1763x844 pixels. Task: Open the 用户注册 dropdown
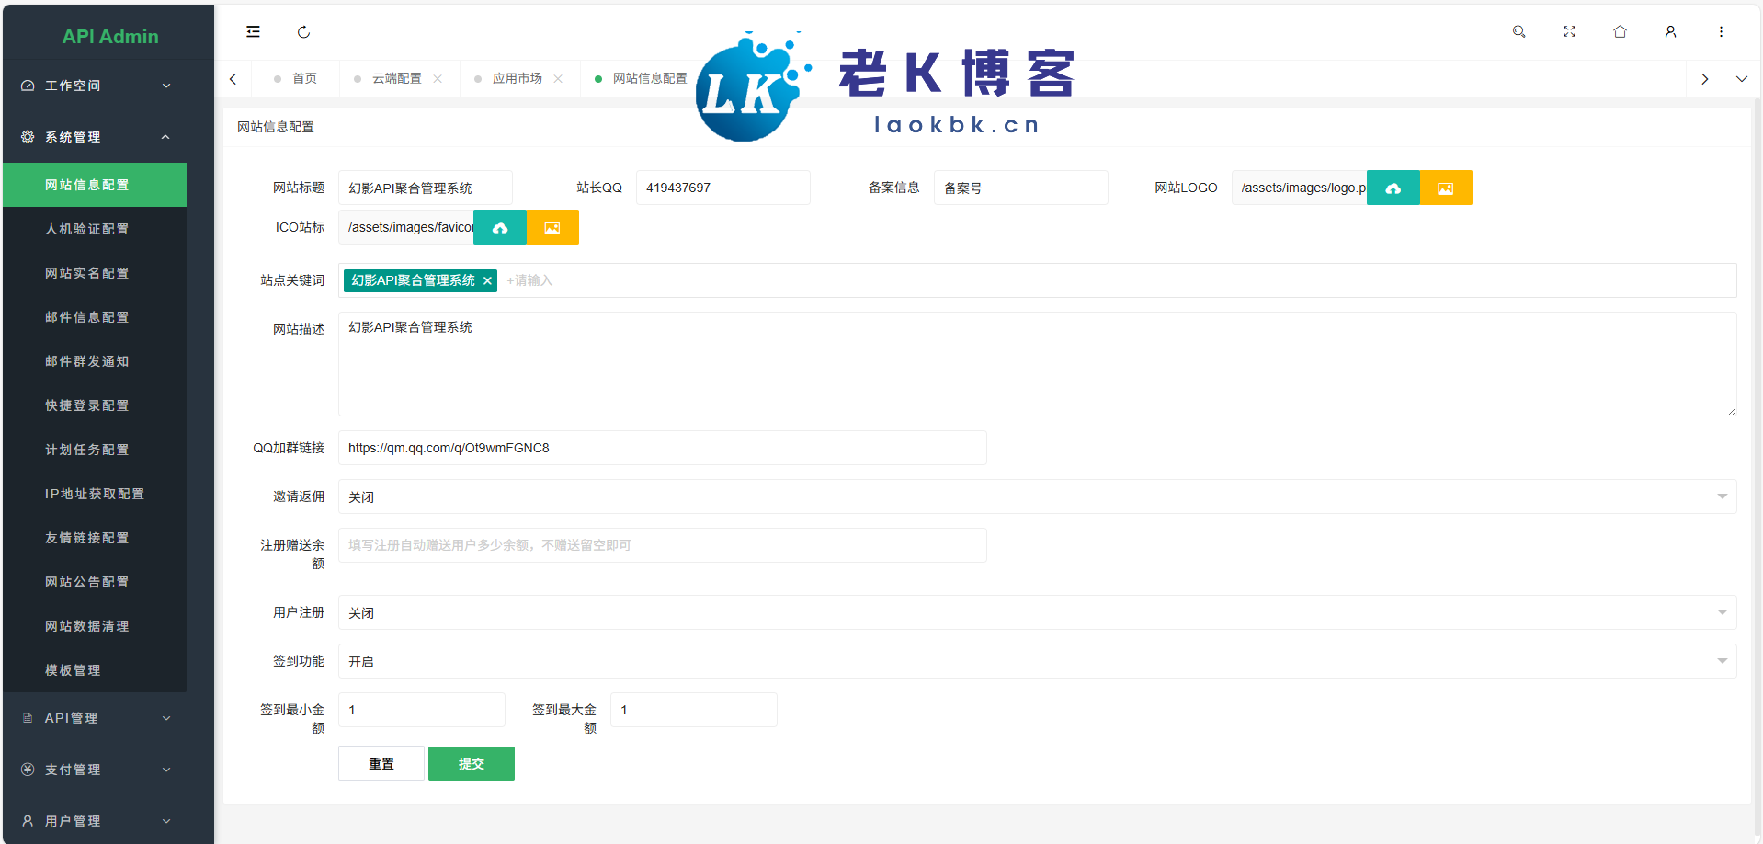(x=1036, y=612)
